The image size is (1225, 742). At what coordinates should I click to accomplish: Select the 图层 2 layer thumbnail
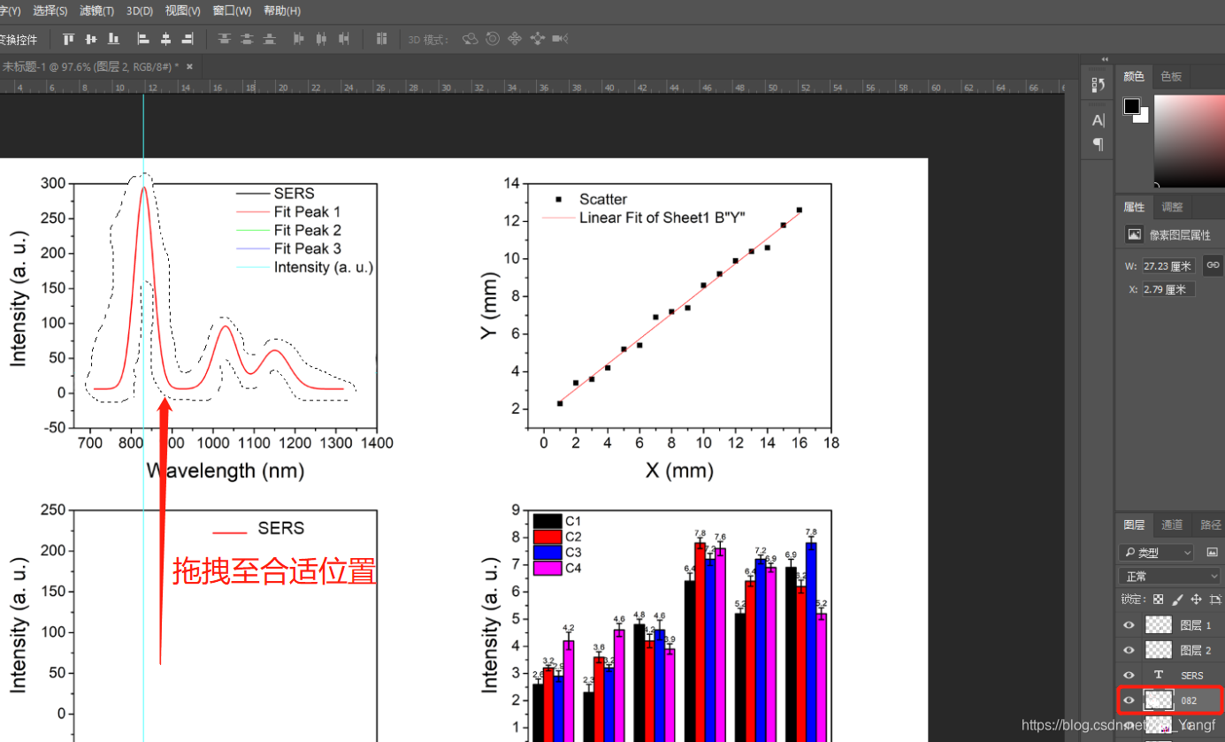pos(1159,650)
